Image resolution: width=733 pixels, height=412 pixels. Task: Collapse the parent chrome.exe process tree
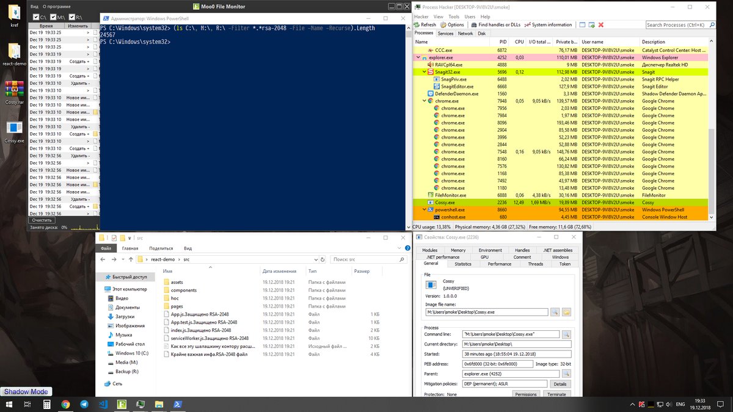[424, 101]
